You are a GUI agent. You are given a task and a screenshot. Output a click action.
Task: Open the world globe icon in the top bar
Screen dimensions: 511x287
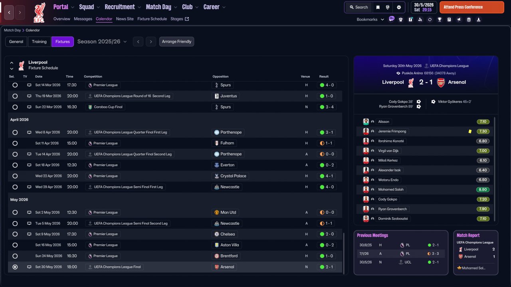pyautogui.click(x=388, y=7)
